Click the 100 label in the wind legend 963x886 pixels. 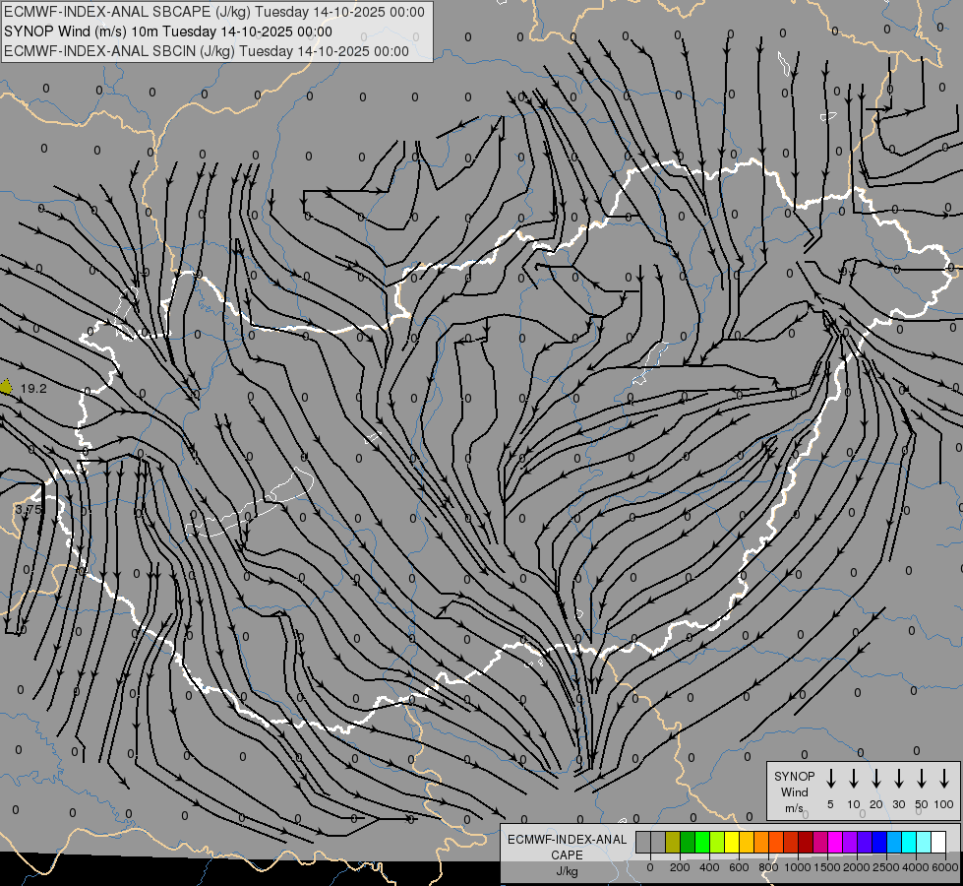point(944,804)
